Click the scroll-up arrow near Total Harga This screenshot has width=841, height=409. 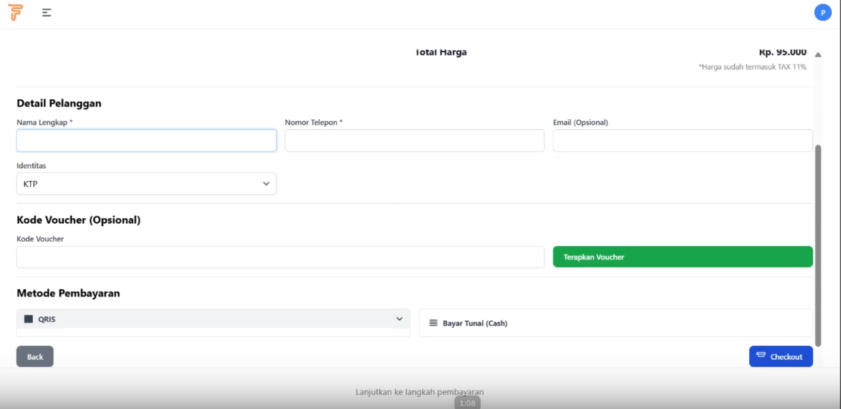click(818, 55)
